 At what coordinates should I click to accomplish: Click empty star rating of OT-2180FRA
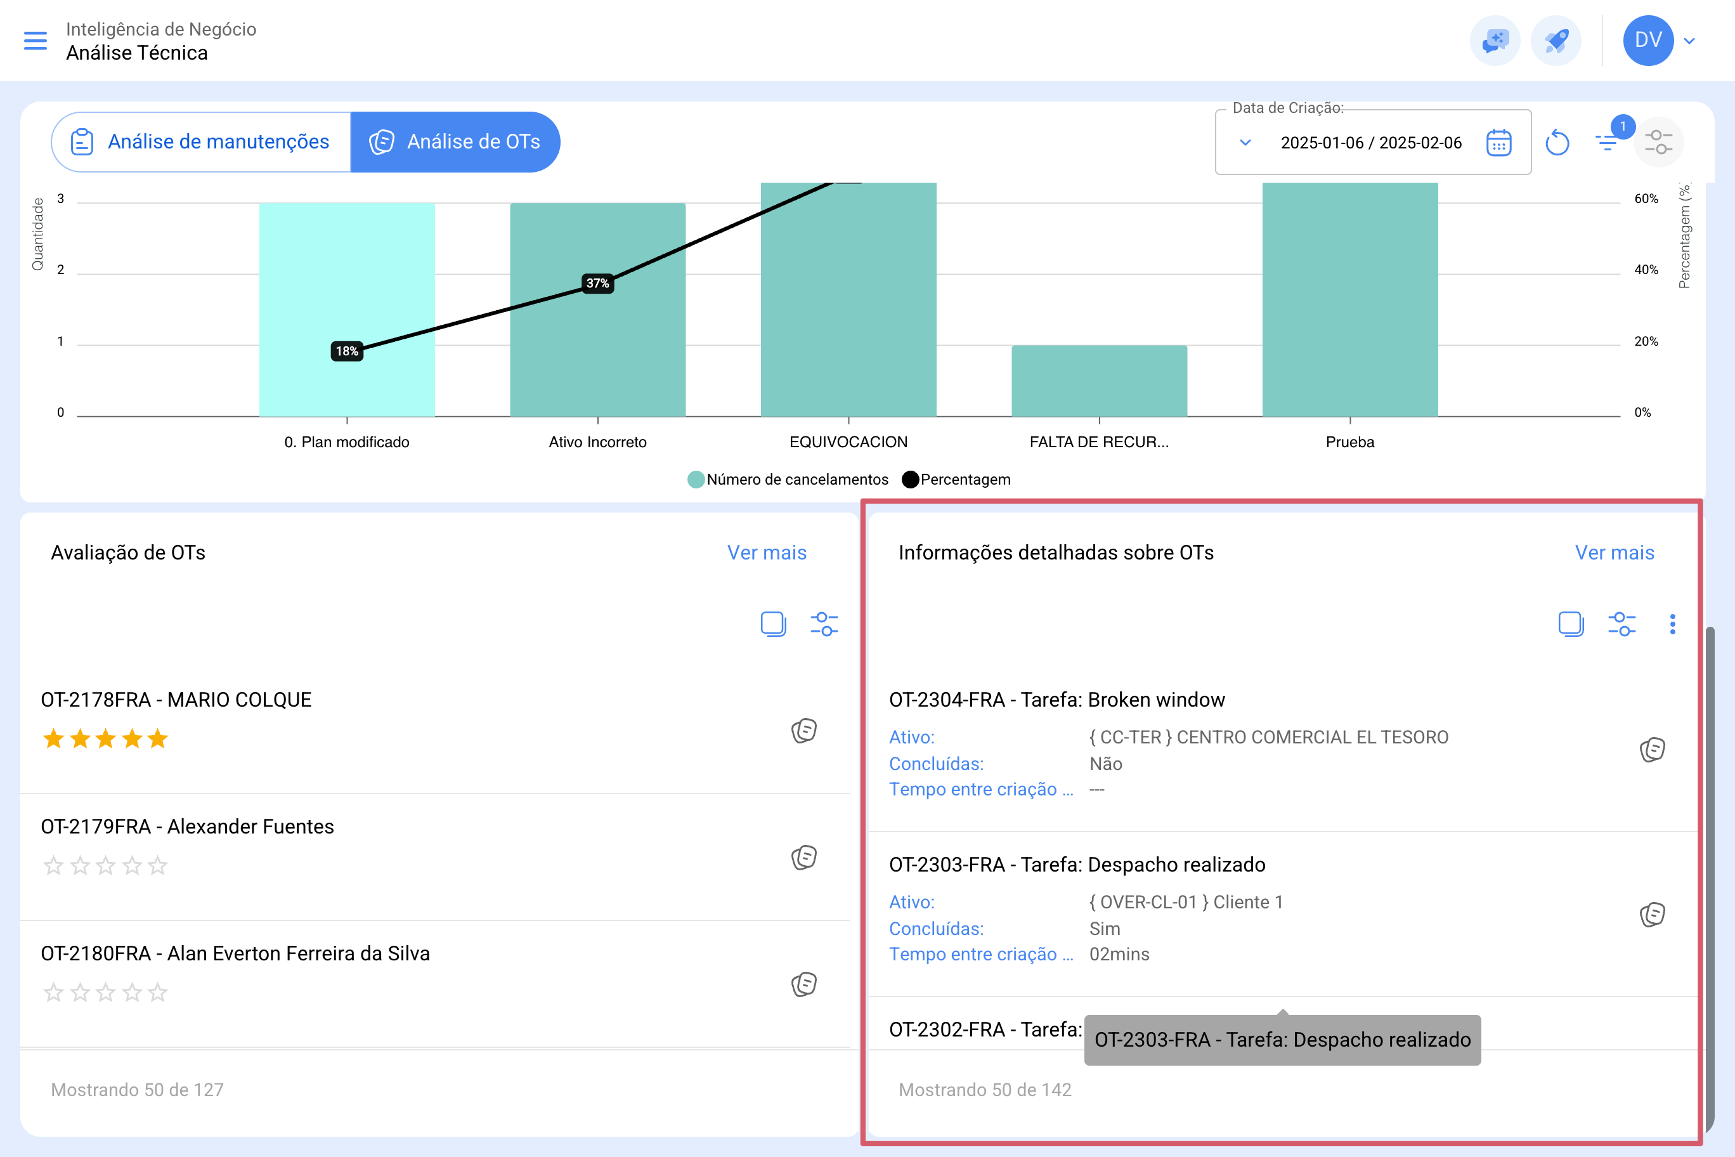(x=105, y=993)
